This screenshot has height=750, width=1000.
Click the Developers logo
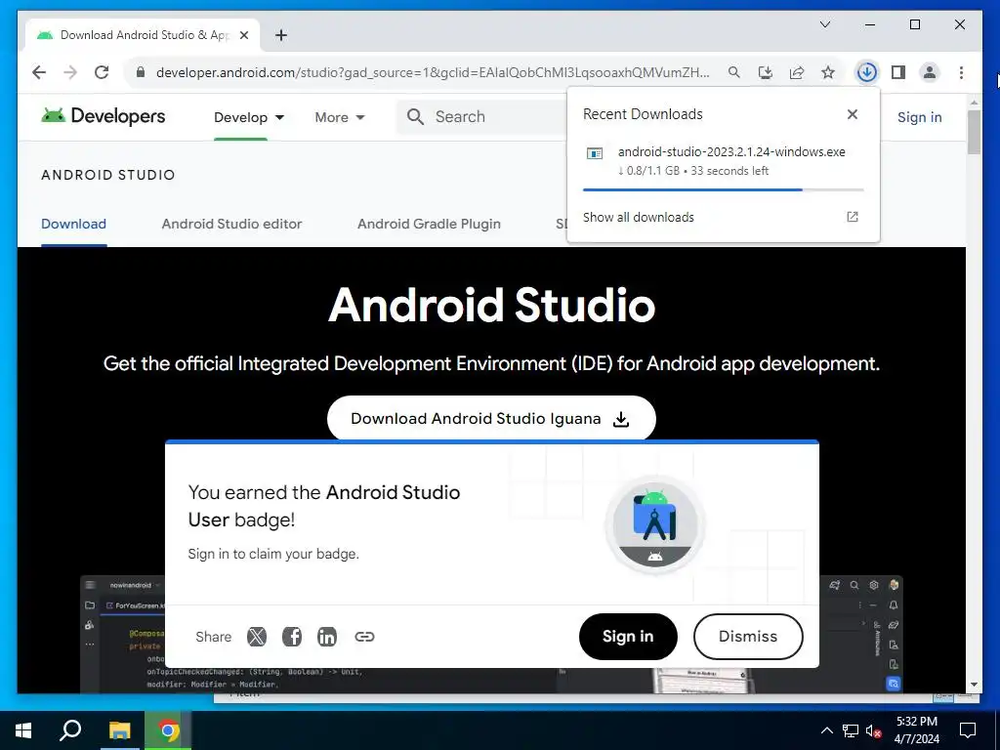[104, 116]
